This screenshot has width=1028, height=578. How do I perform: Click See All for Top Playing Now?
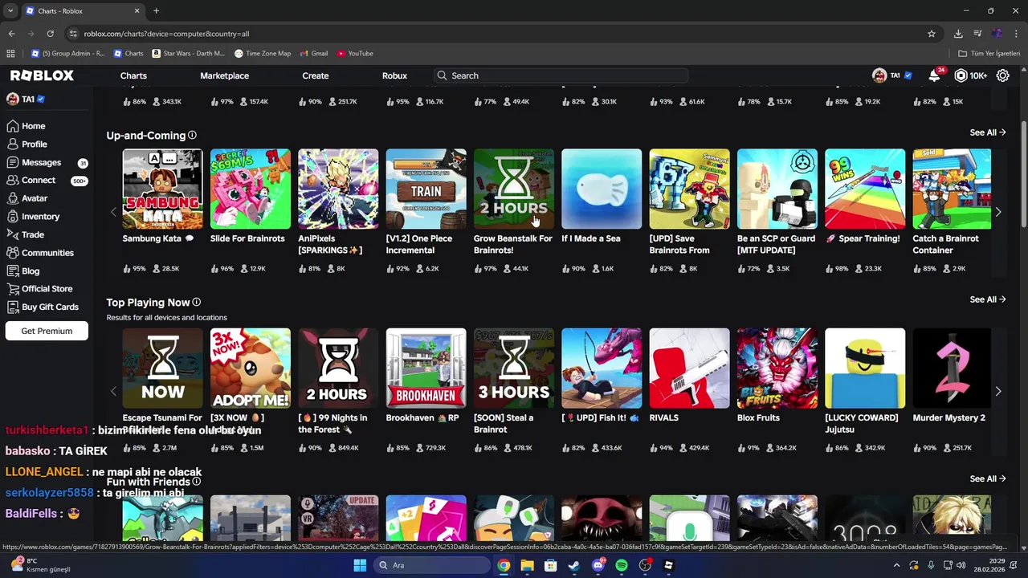pyautogui.click(x=987, y=299)
